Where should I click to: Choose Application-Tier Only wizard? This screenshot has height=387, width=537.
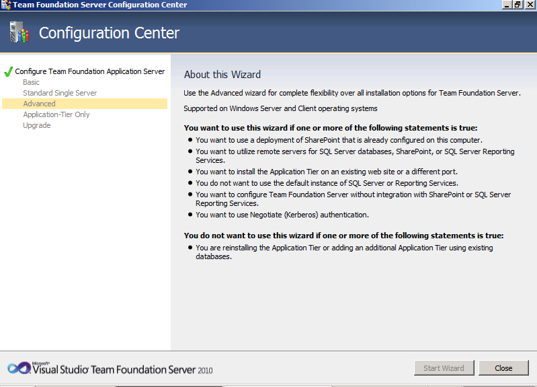[x=56, y=114]
